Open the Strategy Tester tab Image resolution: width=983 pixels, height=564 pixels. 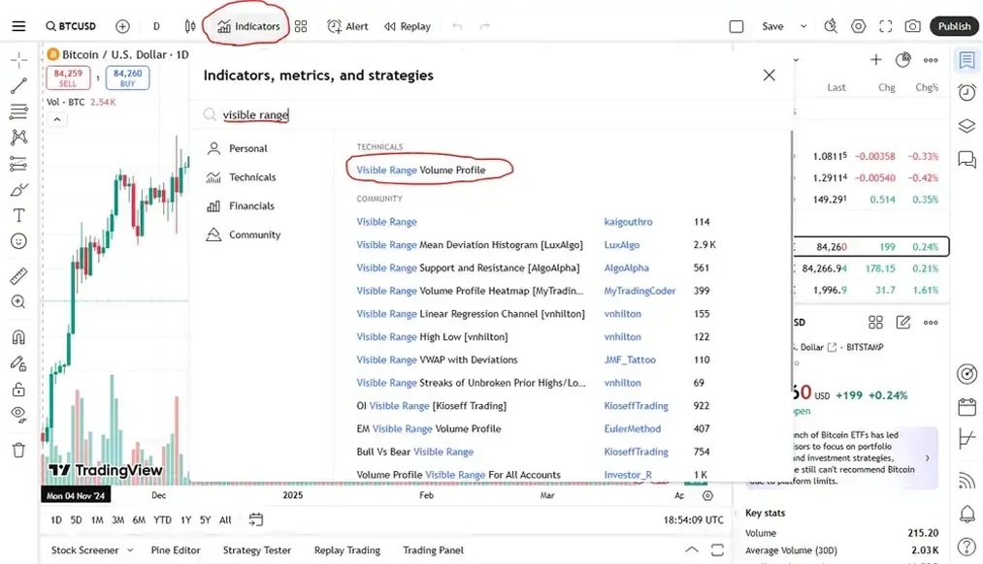click(x=257, y=550)
